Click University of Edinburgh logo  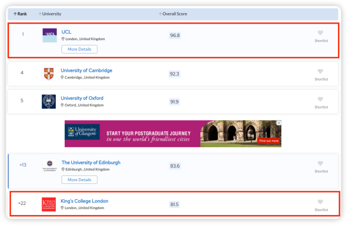[50, 165]
